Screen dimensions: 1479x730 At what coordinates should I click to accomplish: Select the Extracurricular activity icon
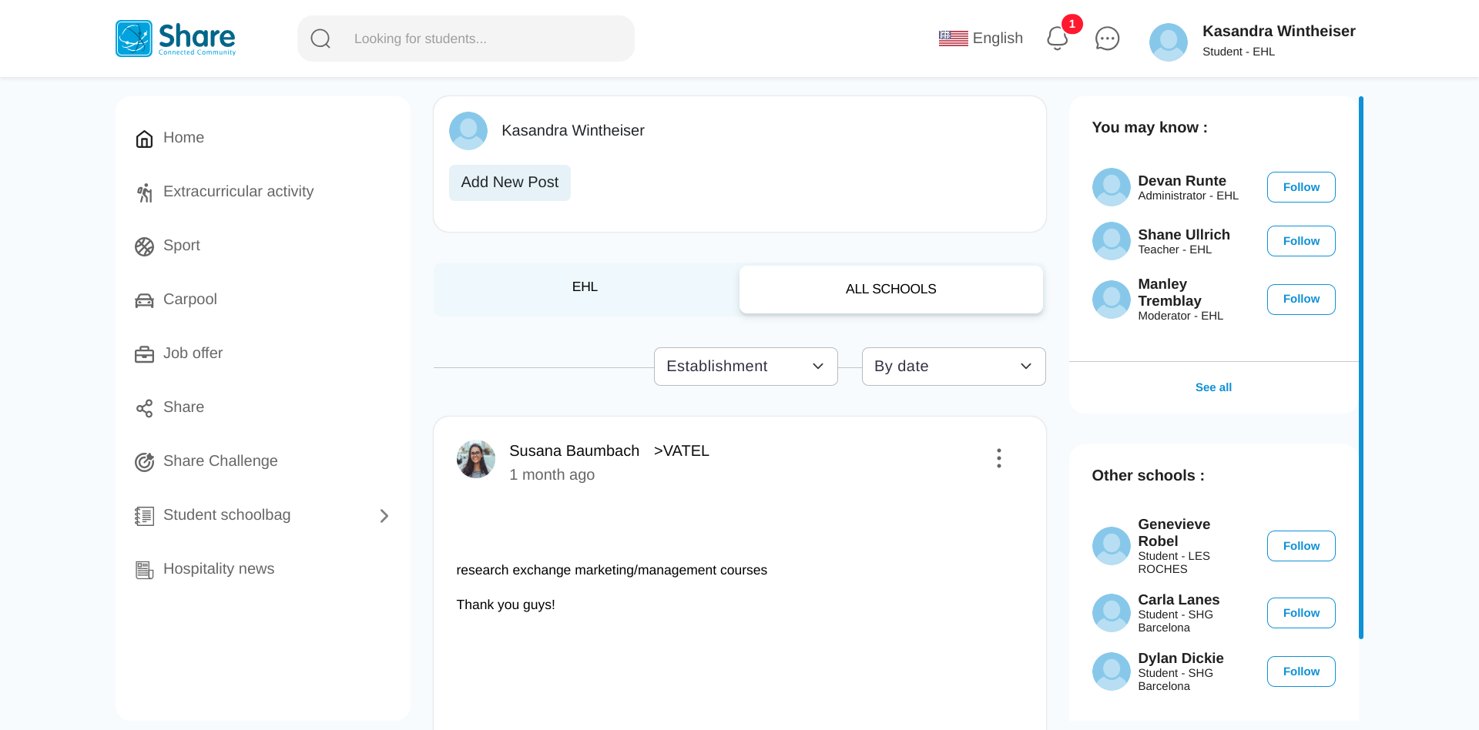[144, 193]
